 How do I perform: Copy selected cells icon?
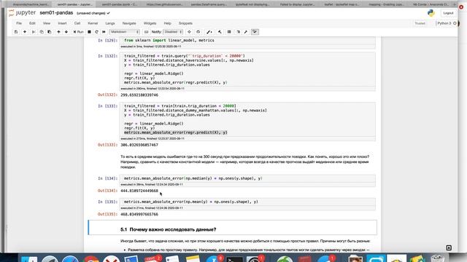42,32
